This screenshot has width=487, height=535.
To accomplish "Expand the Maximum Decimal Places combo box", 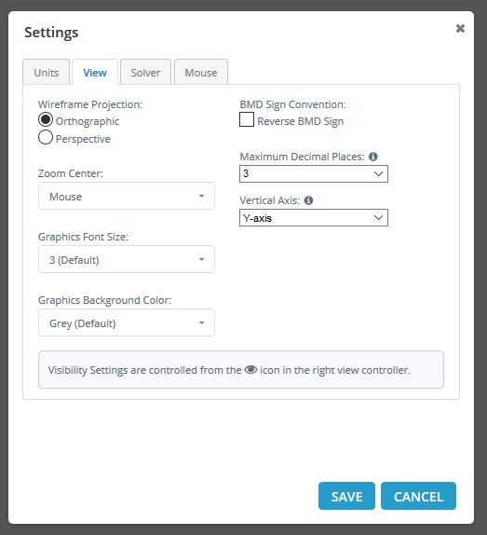I will tap(314, 173).
